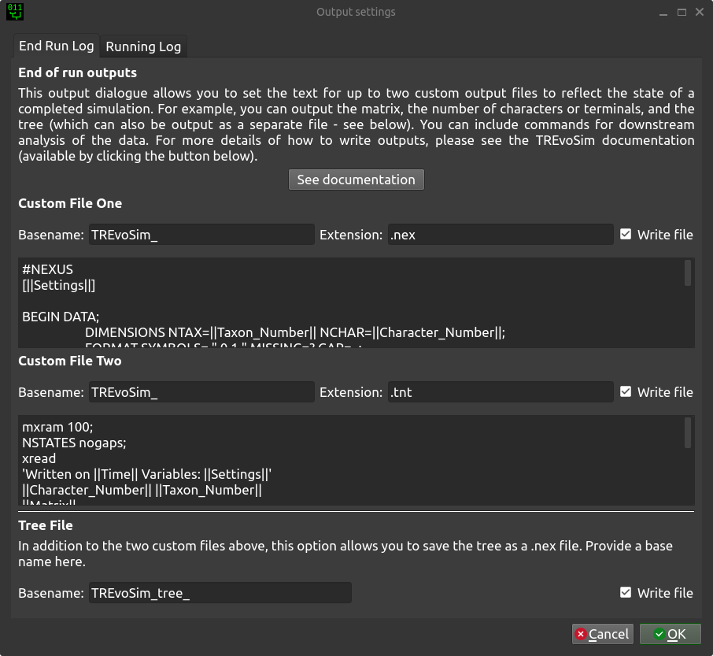The height and width of the screenshot is (656, 713).
Task: Click the 'BEGIN DATA;' line
Action: click(x=61, y=317)
